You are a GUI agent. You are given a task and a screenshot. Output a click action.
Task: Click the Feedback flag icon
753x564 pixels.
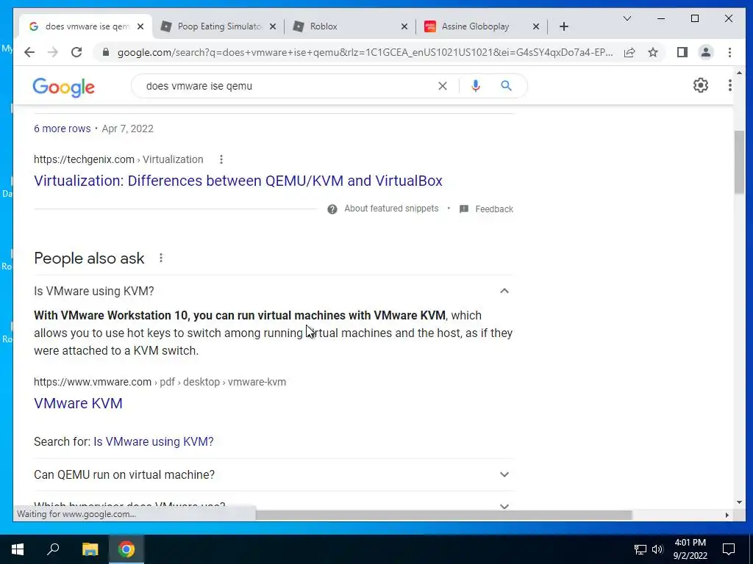(464, 209)
